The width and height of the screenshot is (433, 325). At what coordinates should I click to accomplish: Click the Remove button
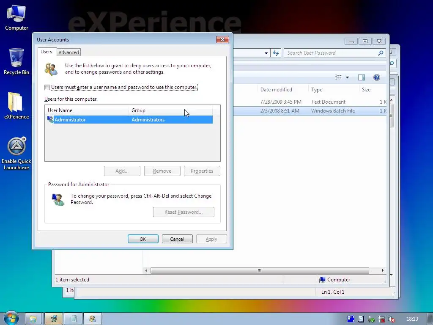pyautogui.click(x=162, y=171)
